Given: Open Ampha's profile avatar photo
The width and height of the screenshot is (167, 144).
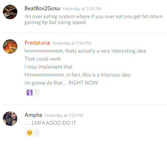Looking at the screenshot, I should (x=10, y=119).
